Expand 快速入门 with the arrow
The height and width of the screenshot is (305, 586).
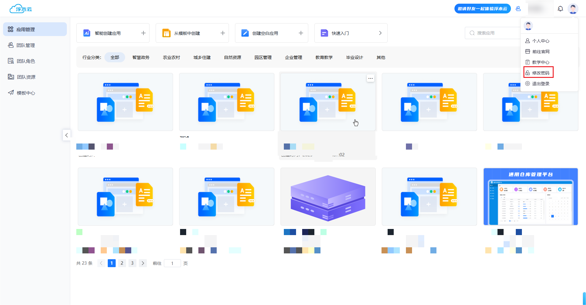point(380,33)
